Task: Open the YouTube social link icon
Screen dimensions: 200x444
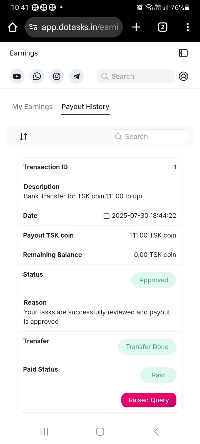Action: [17, 76]
